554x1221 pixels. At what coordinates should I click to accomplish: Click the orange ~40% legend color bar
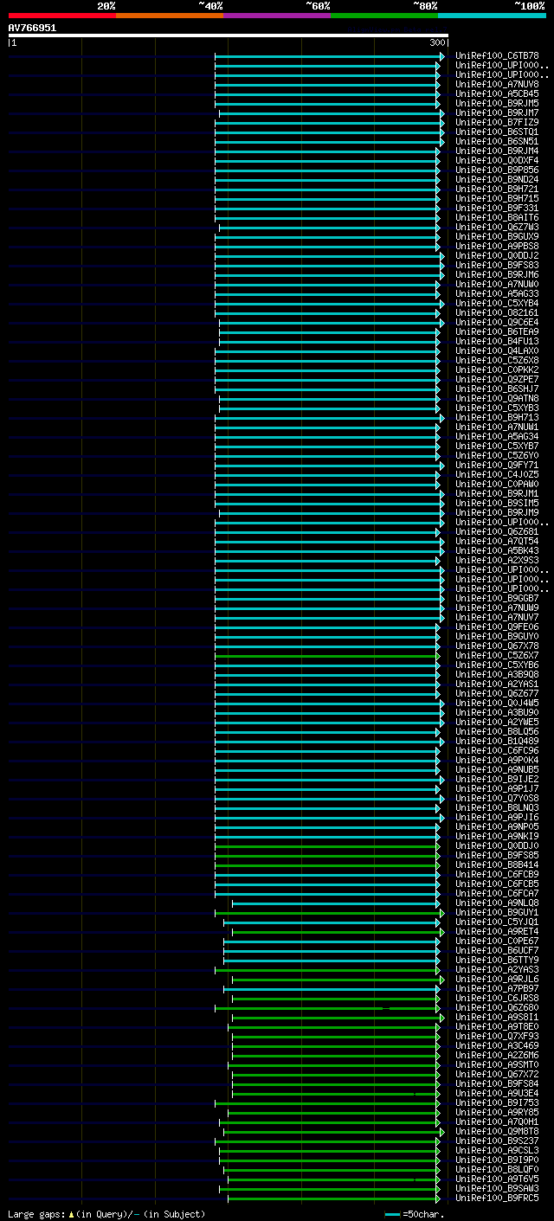[170, 16]
